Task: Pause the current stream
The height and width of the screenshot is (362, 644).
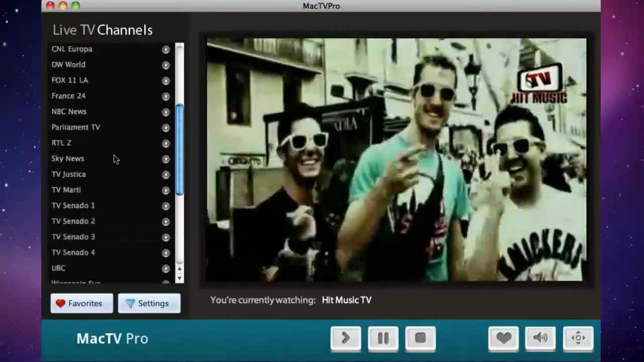Action: coord(383,338)
